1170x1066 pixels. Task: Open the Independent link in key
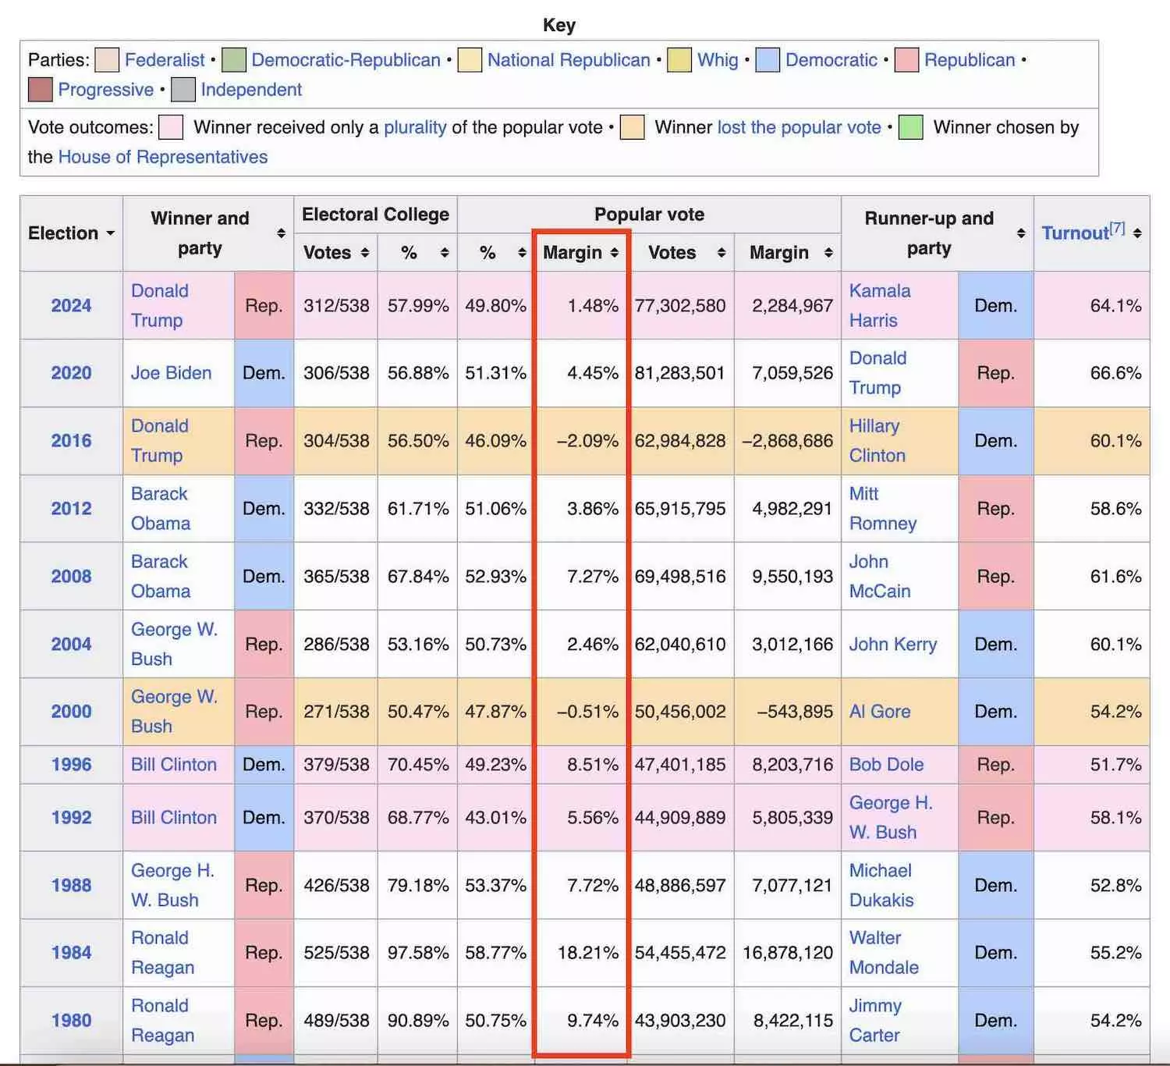tap(251, 90)
